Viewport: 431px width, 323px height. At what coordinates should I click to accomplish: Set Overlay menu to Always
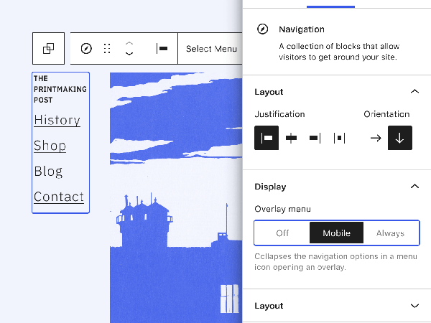tap(390, 233)
